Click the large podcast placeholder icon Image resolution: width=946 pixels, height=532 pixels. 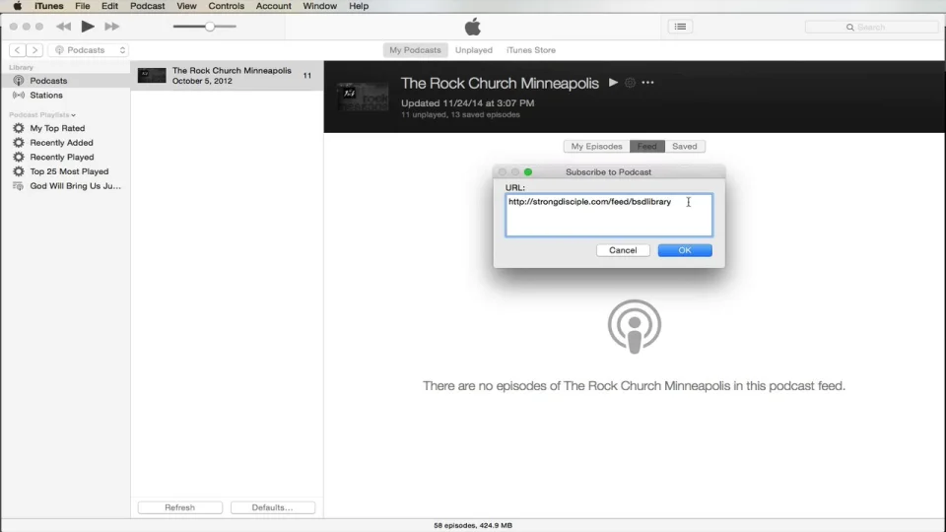(x=634, y=327)
